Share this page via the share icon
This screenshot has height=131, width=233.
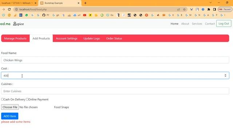(x=178, y=9)
